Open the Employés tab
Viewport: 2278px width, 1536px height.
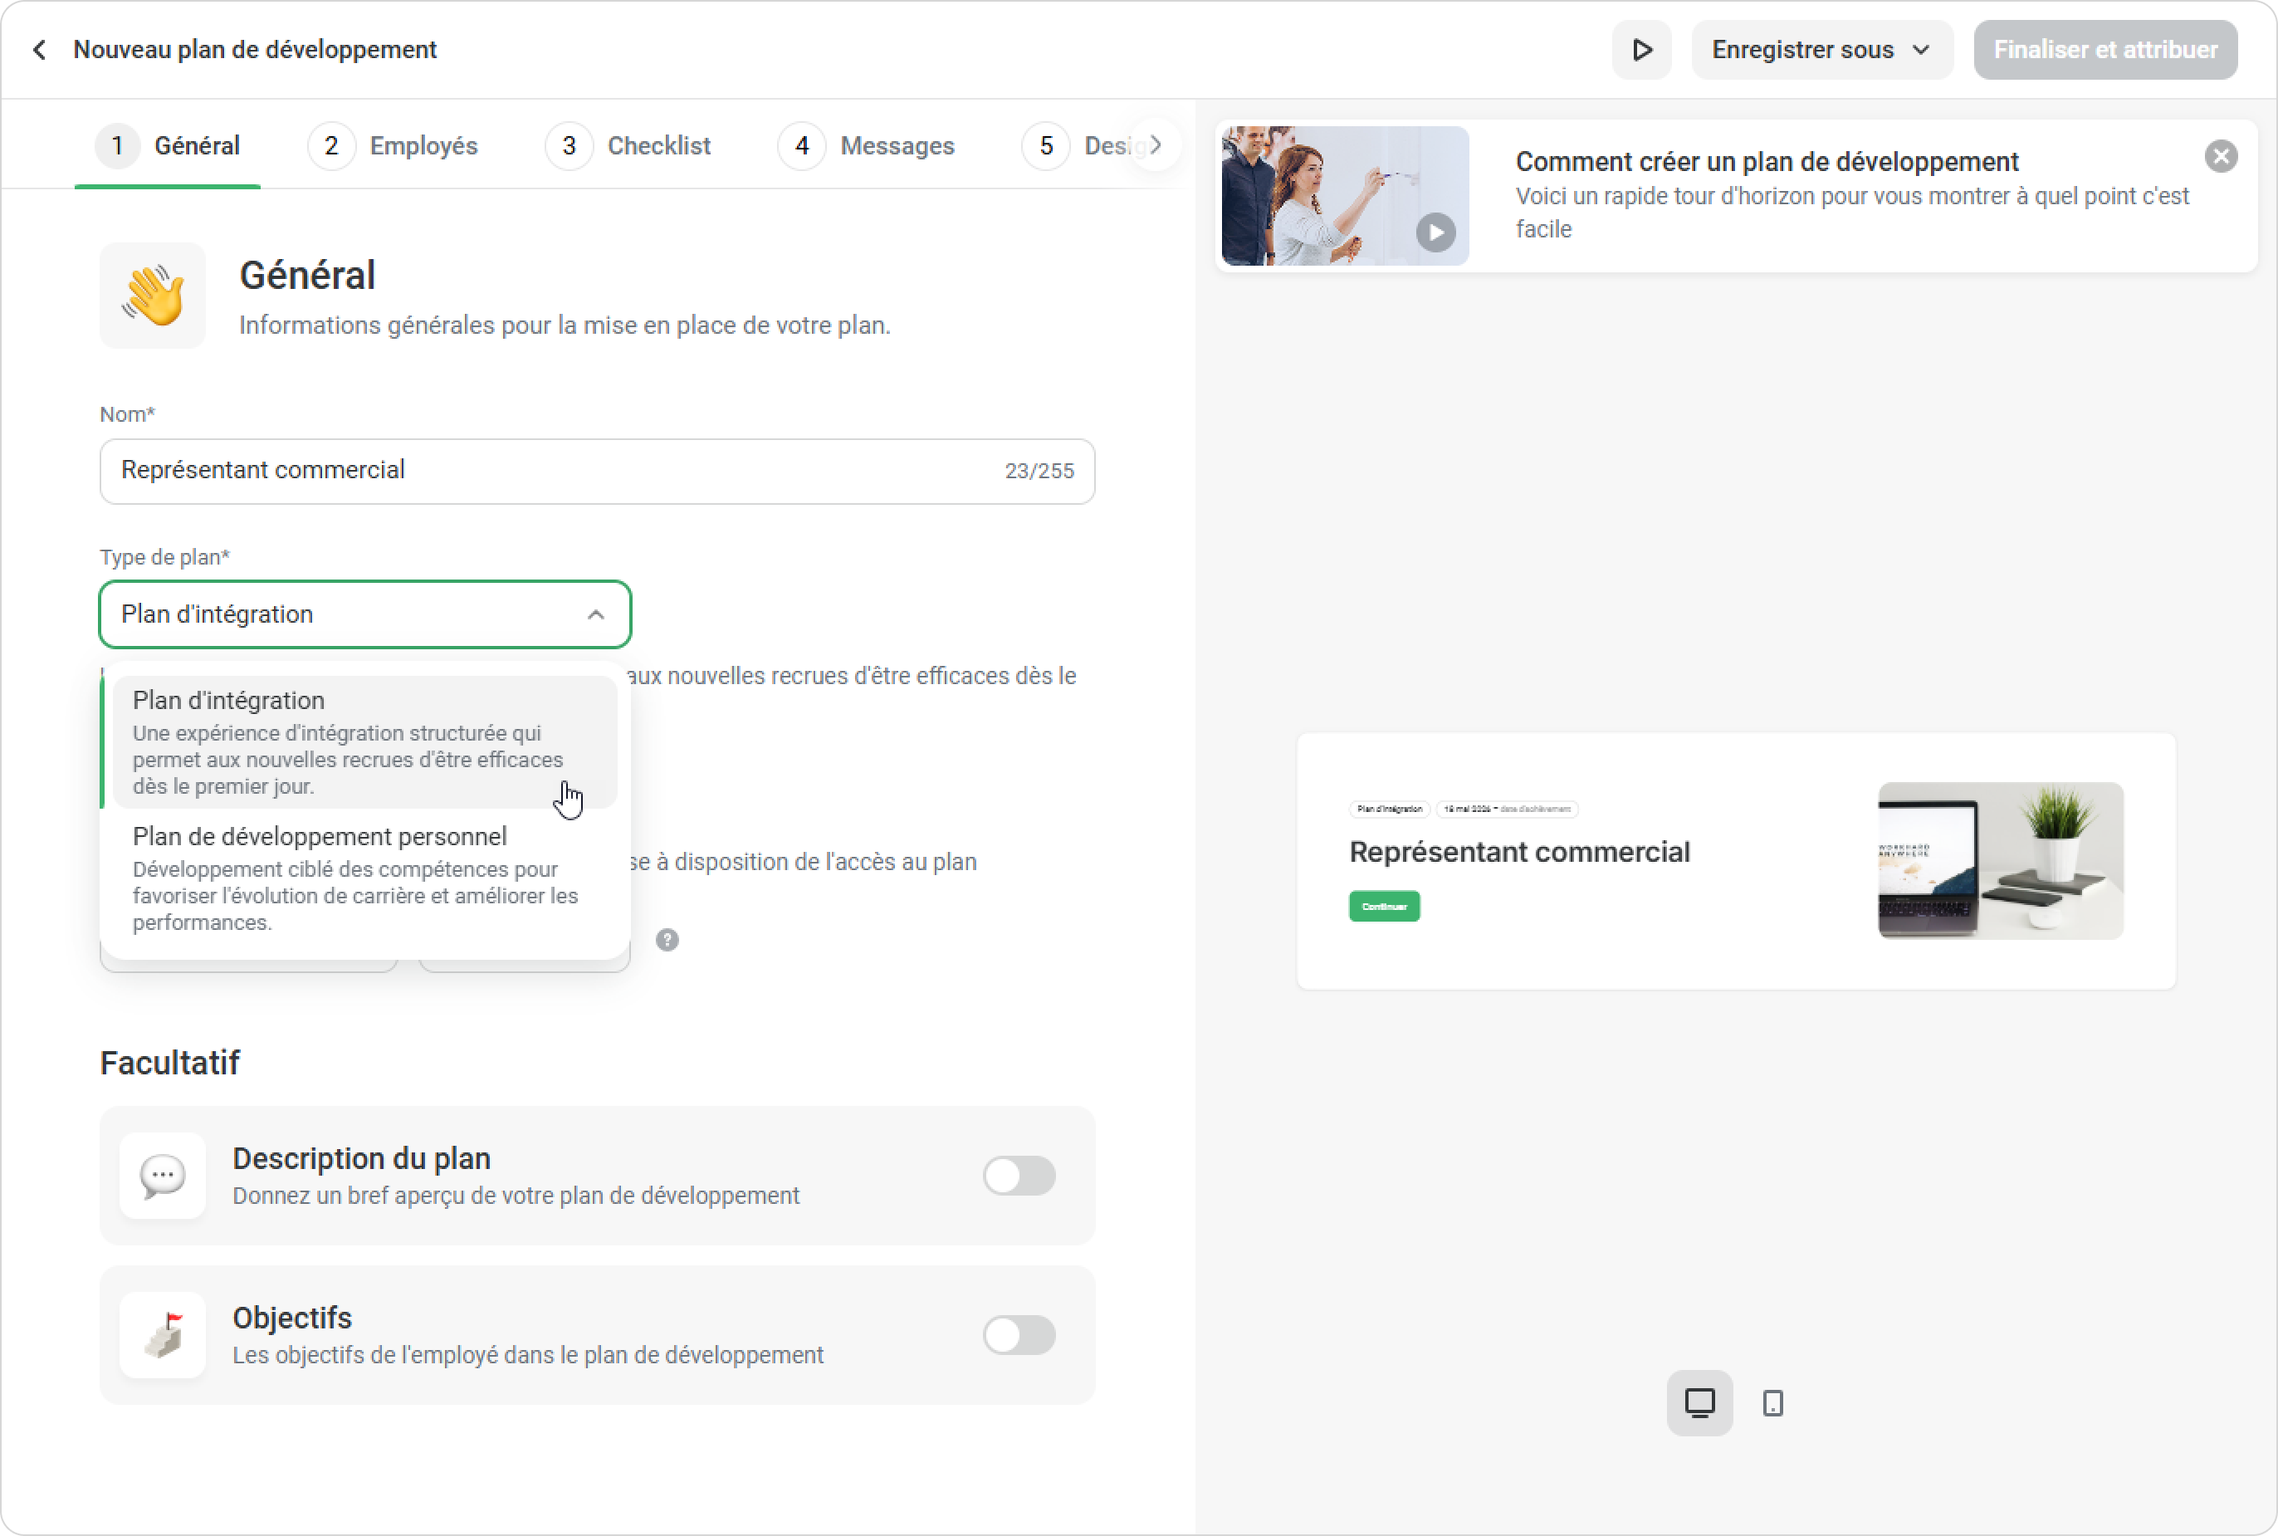[x=393, y=146]
